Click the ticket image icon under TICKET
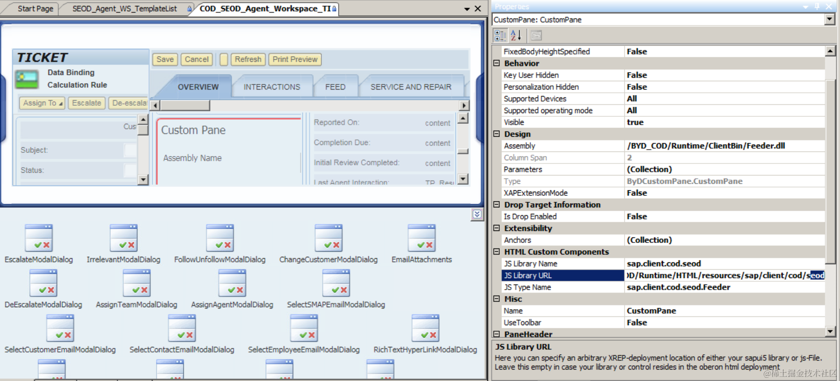Image resolution: width=840 pixels, height=381 pixels. coord(27,79)
